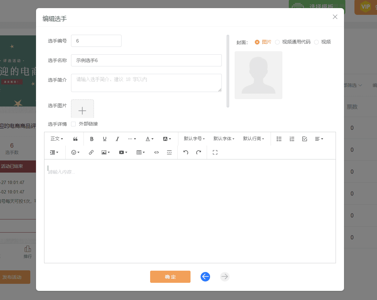Confirm edits with the 确定 button
This screenshot has width=377, height=300.
(x=170, y=276)
